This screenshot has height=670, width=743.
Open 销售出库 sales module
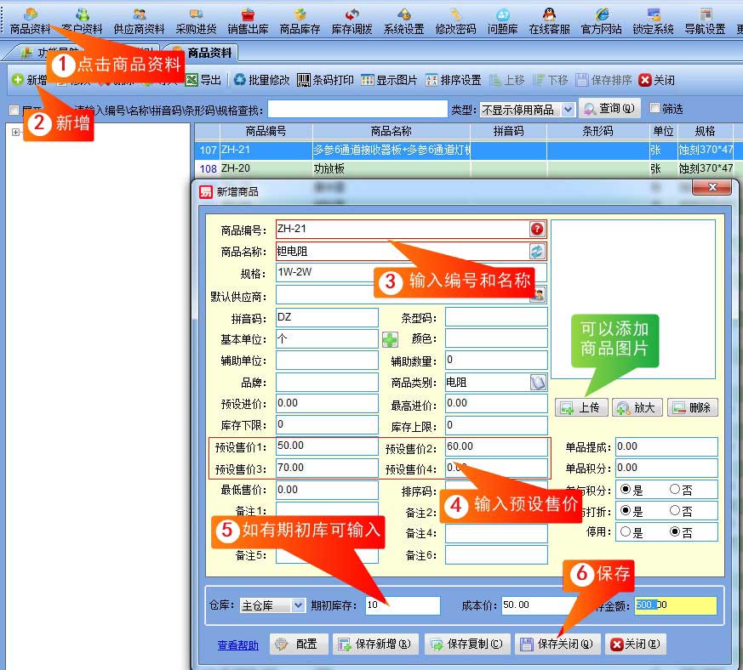point(248,22)
